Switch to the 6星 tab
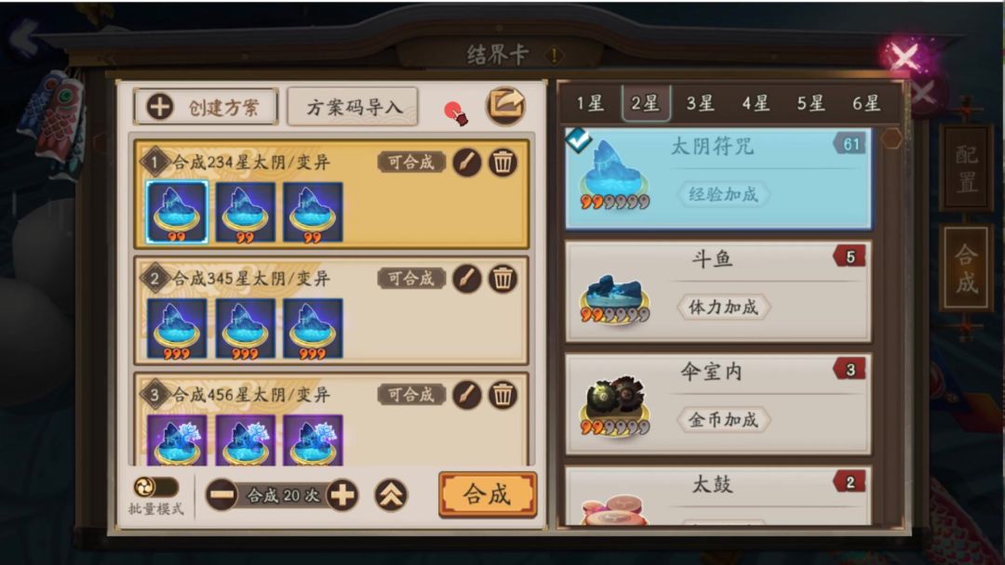This screenshot has height=565, width=1005. click(866, 103)
